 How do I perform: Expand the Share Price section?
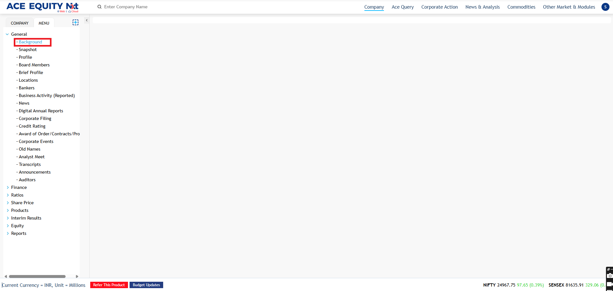point(8,203)
